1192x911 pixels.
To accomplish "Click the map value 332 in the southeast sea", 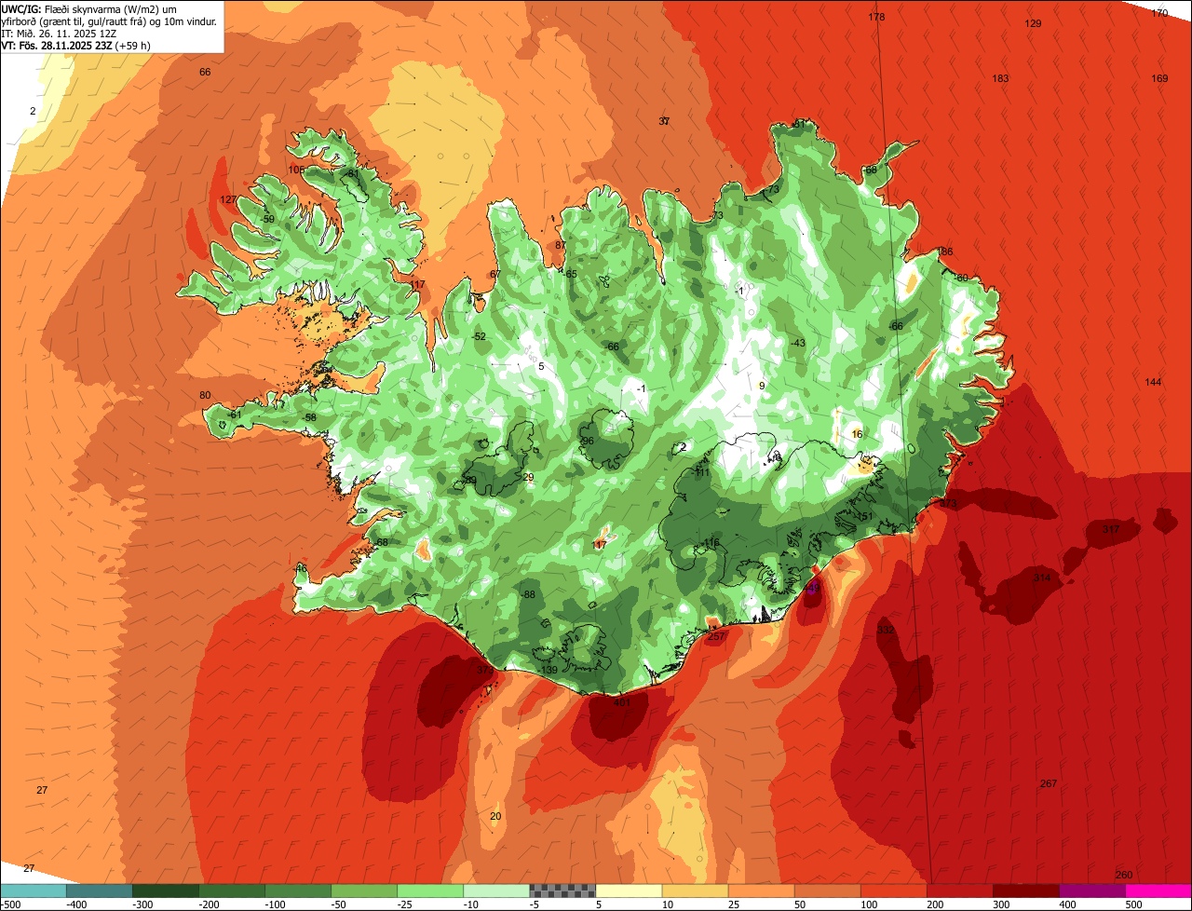I will click(x=886, y=630).
